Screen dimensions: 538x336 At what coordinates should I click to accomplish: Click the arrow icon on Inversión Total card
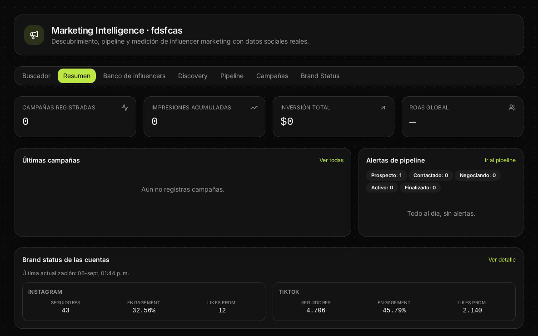coord(383,108)
